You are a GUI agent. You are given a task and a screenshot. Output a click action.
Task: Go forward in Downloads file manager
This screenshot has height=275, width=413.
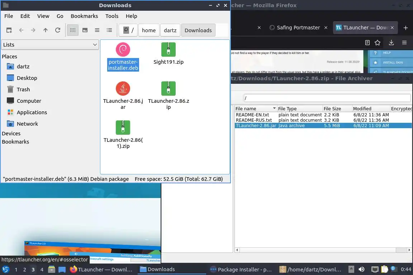(x=33, y=30)
